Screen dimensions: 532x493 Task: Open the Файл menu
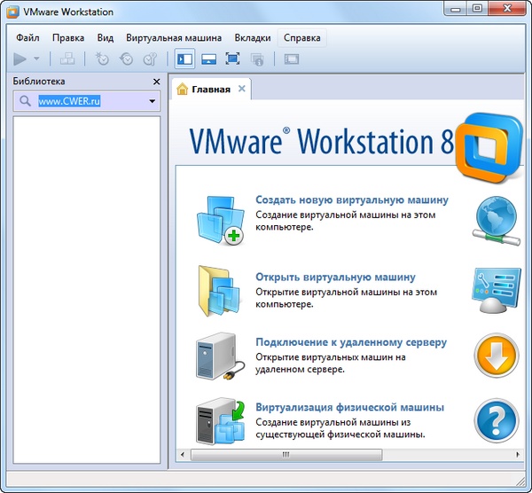(27, 38)
